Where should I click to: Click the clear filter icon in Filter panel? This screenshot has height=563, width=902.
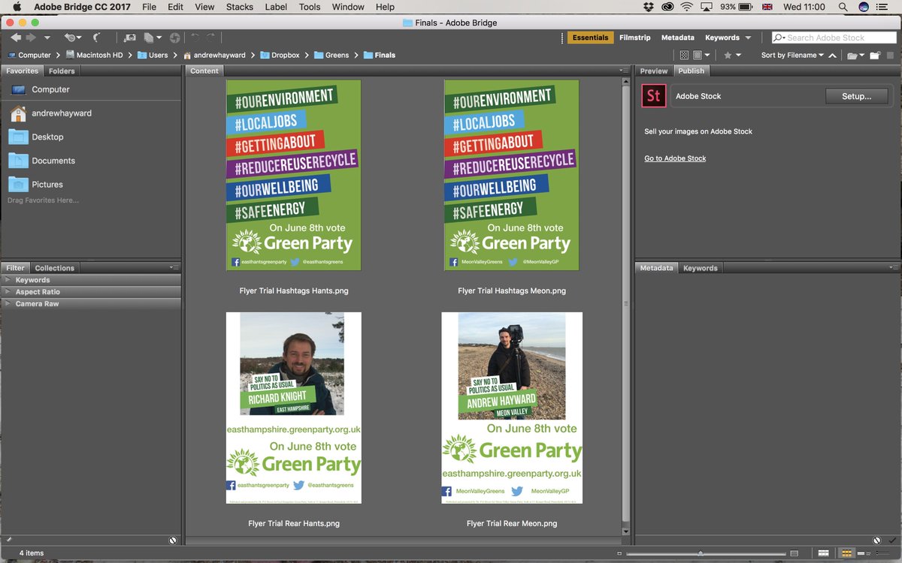tap(173, 540)
